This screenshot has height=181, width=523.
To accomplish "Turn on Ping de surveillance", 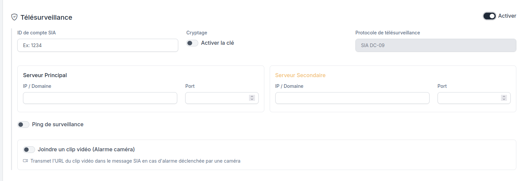I will 23,125.
